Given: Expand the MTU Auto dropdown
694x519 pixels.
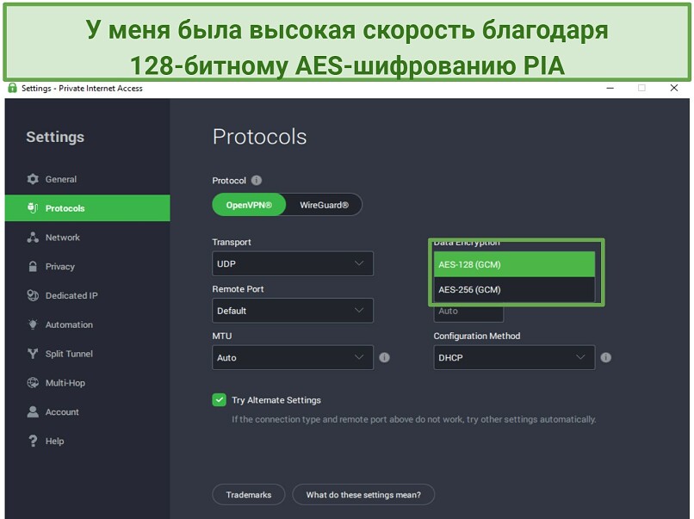Looking at the screenshot, I should pyautogui.click(x=293, y=357).
